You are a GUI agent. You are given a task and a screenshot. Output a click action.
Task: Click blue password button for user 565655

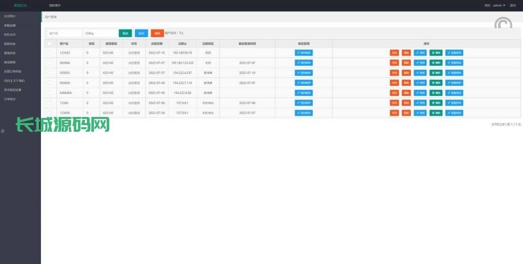pyautogui.click(x=420, y=73)
